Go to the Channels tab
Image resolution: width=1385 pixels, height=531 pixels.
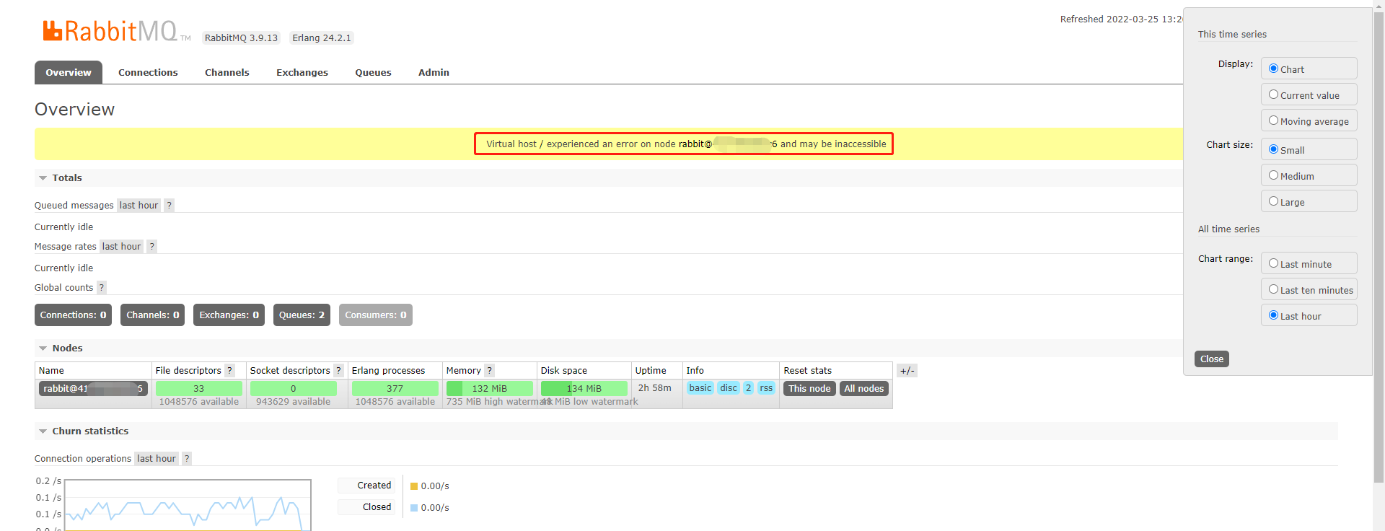[x=227, y=72]
